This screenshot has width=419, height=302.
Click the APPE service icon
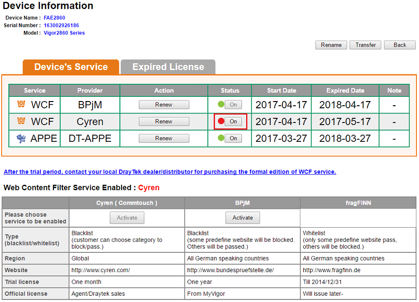21,139
